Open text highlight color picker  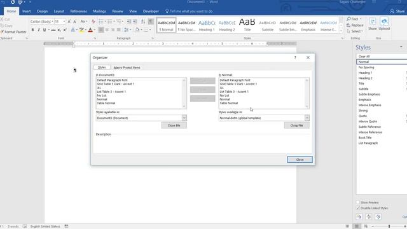[x=82, y=30]
